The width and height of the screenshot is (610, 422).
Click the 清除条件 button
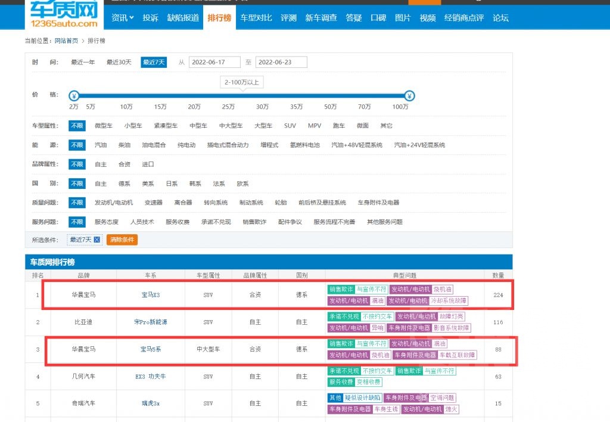point(122,240)
